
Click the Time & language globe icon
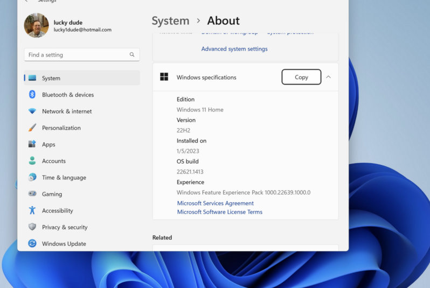click(x=32, y=177)
